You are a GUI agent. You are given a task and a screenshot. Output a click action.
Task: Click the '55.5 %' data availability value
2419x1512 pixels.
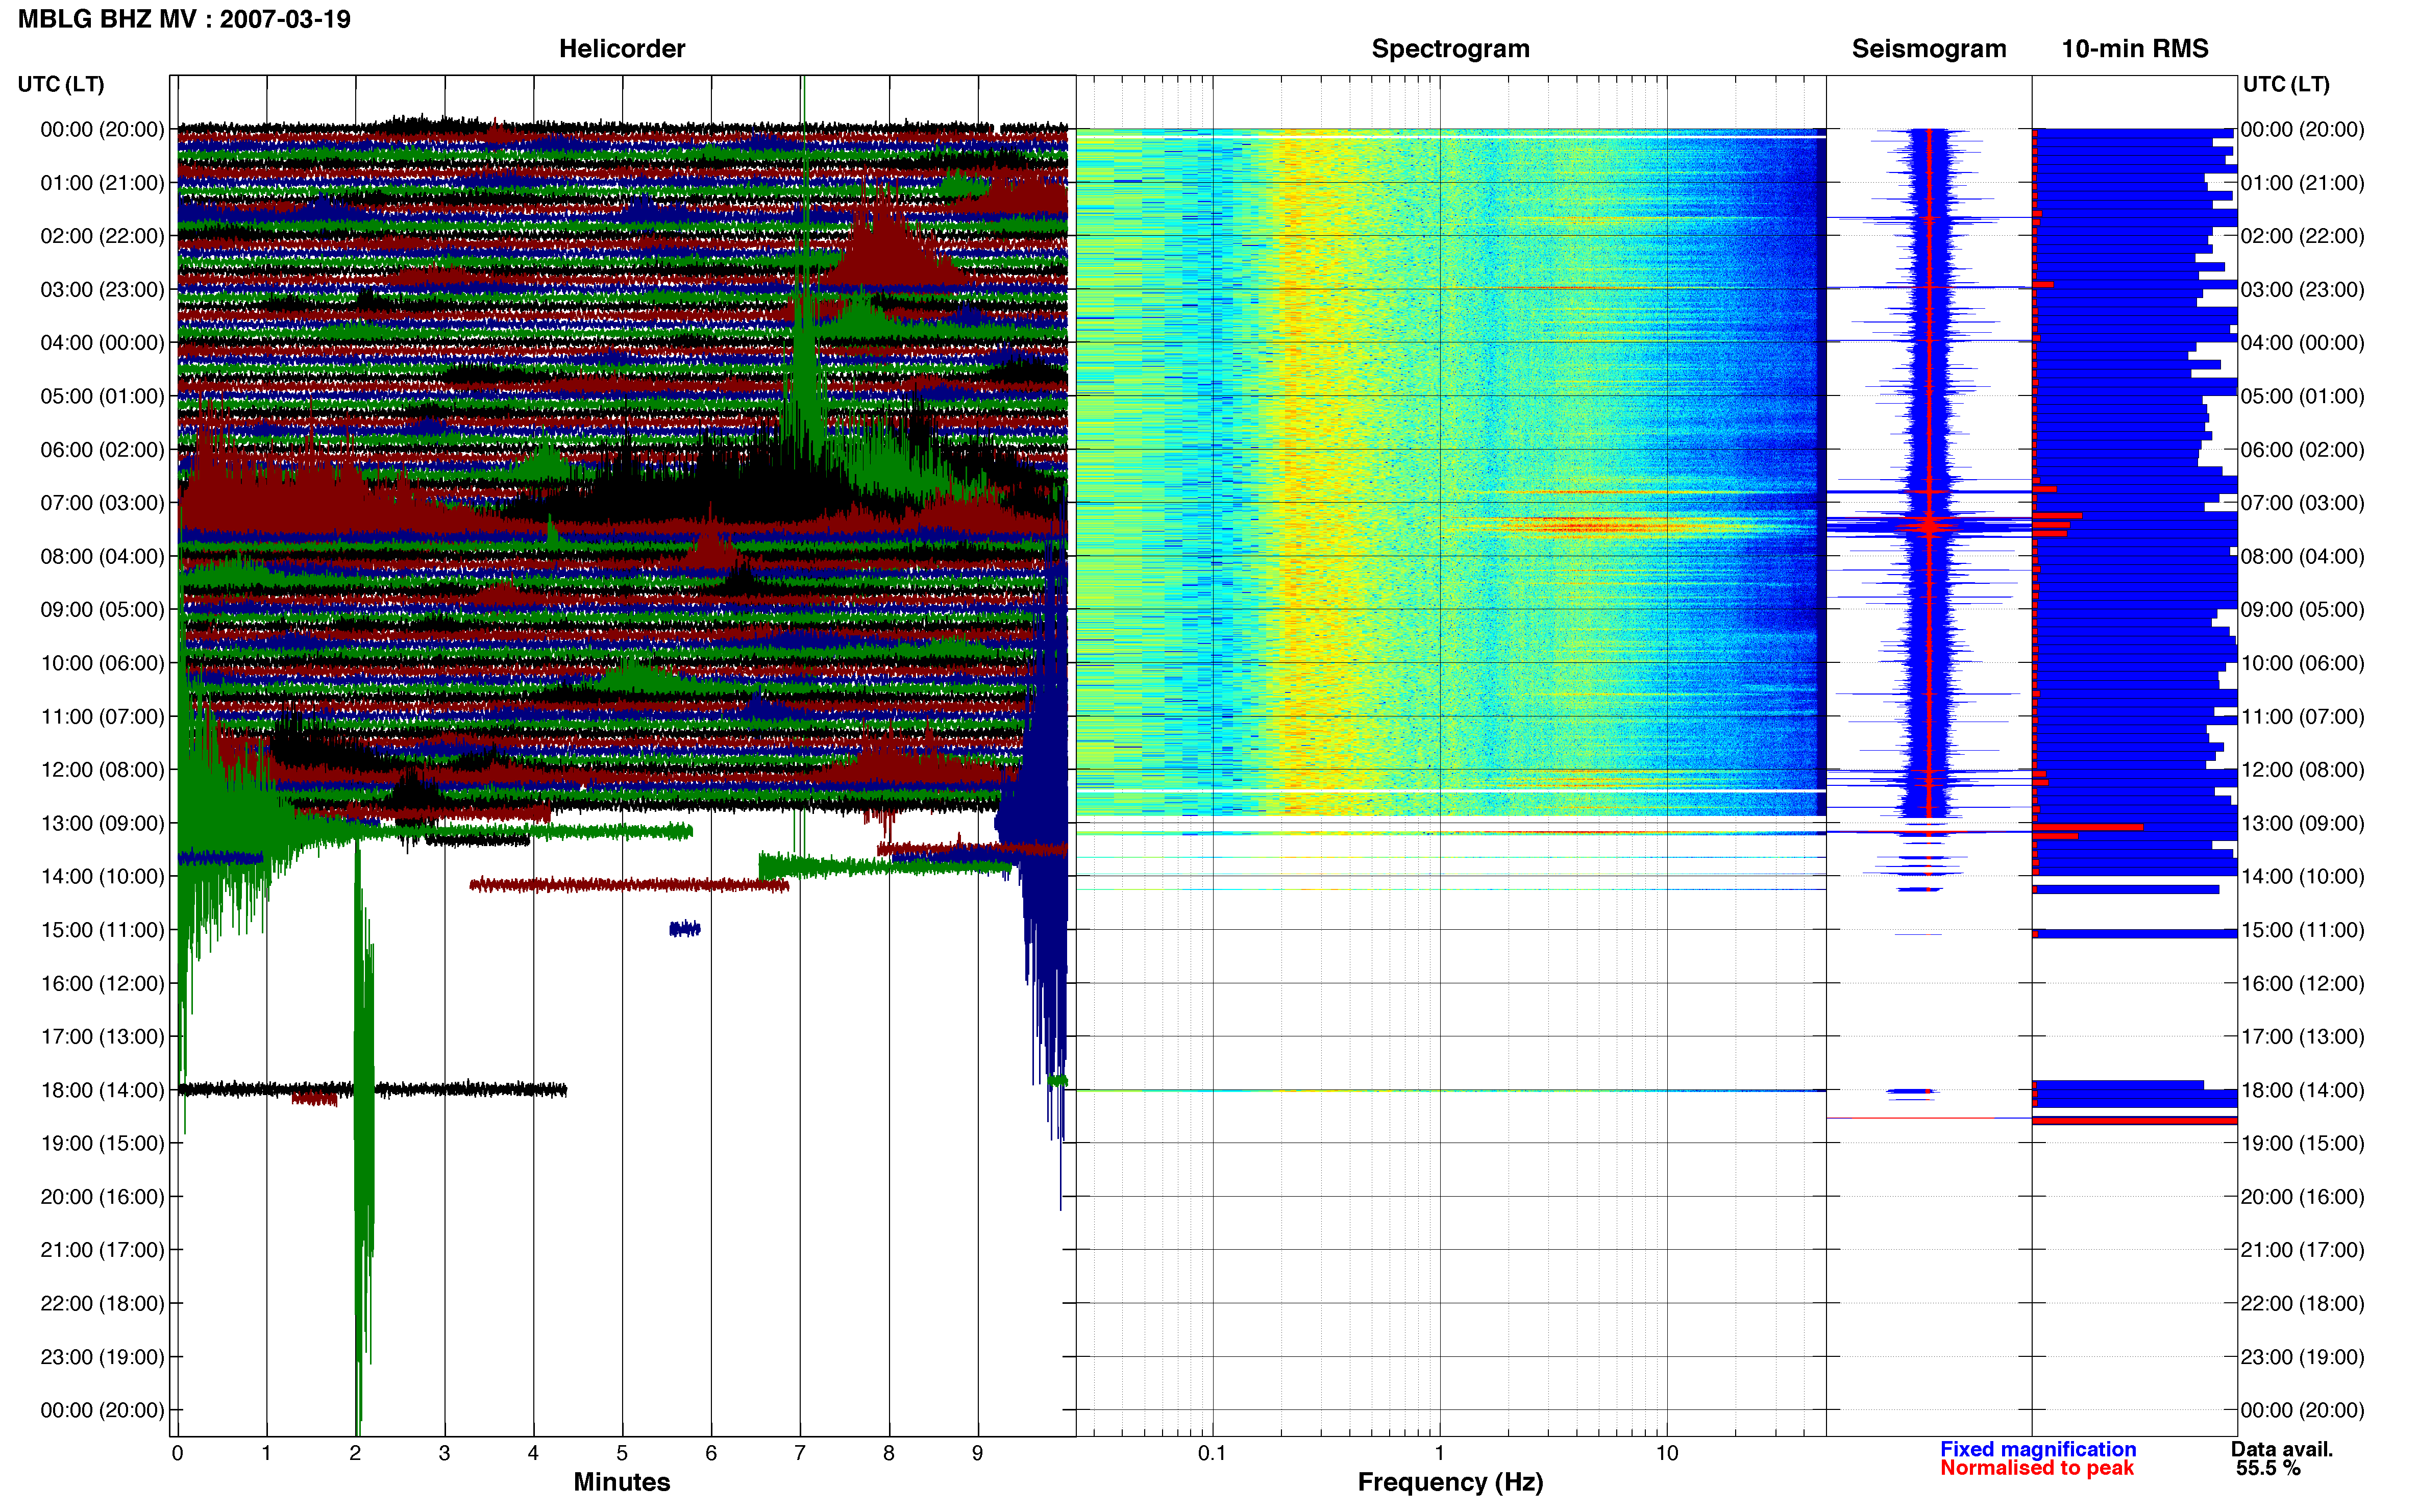(2268, 1468)
